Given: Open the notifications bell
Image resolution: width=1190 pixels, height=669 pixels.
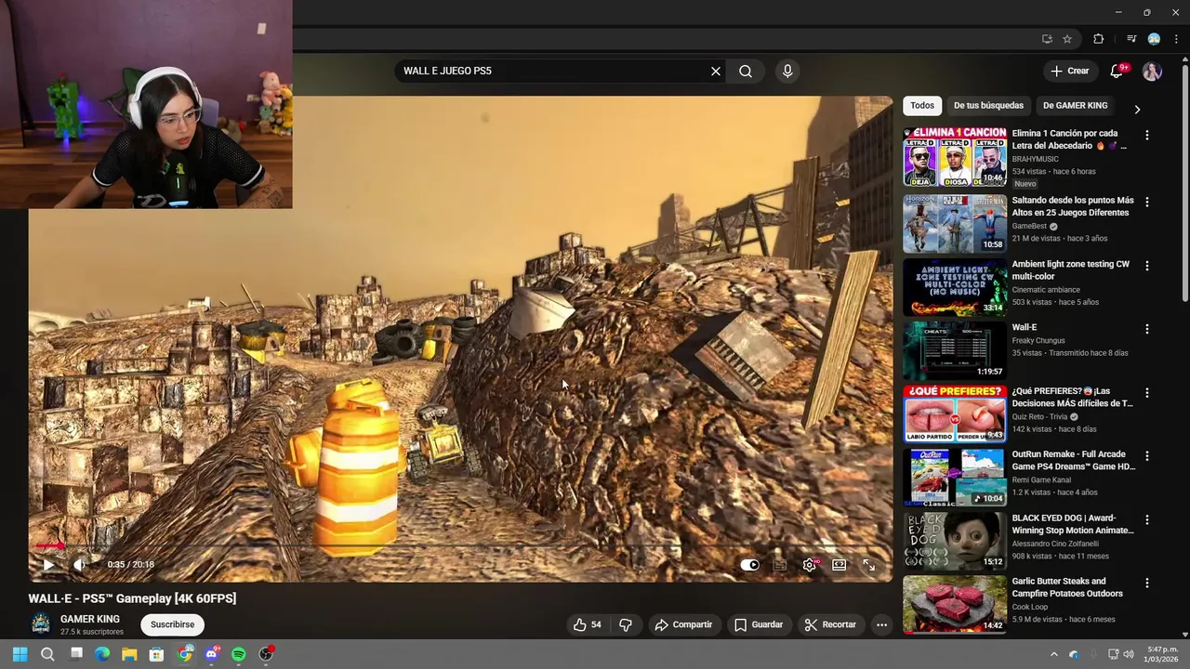Looking at the screenshot, I should coord(1117,72).
